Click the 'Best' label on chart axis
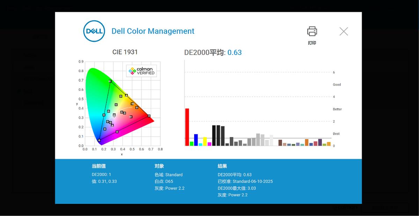Screen dimensions: 419x216 (x=336, y=134)
